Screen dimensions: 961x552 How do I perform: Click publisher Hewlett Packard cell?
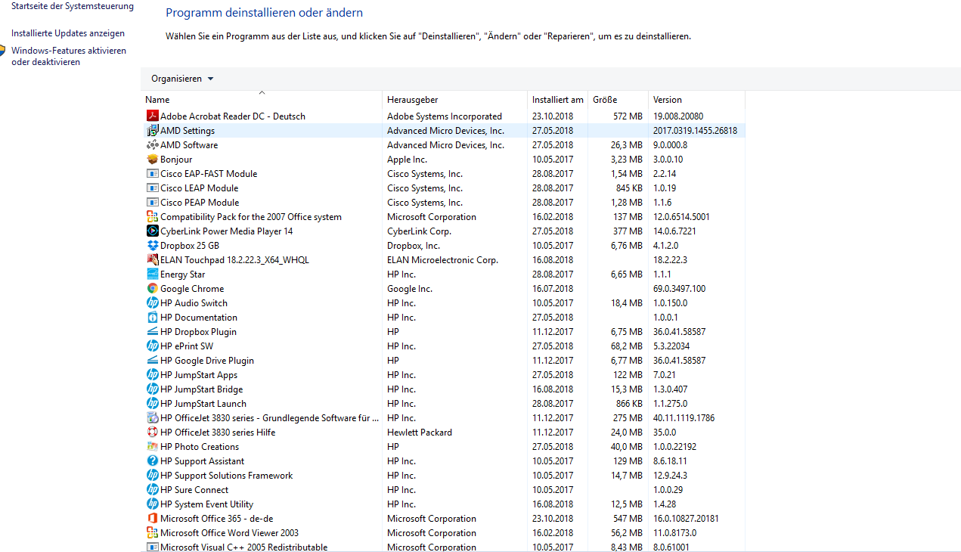[420, 433]
